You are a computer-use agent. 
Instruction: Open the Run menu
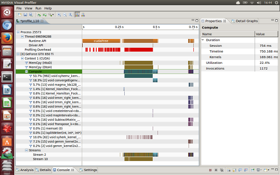coord(38,8)
